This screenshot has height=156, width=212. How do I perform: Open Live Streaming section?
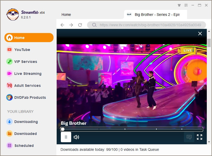tap(24, 74)
